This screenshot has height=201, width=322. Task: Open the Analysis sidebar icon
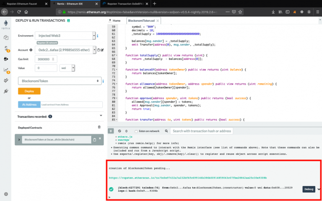point(6,70)
